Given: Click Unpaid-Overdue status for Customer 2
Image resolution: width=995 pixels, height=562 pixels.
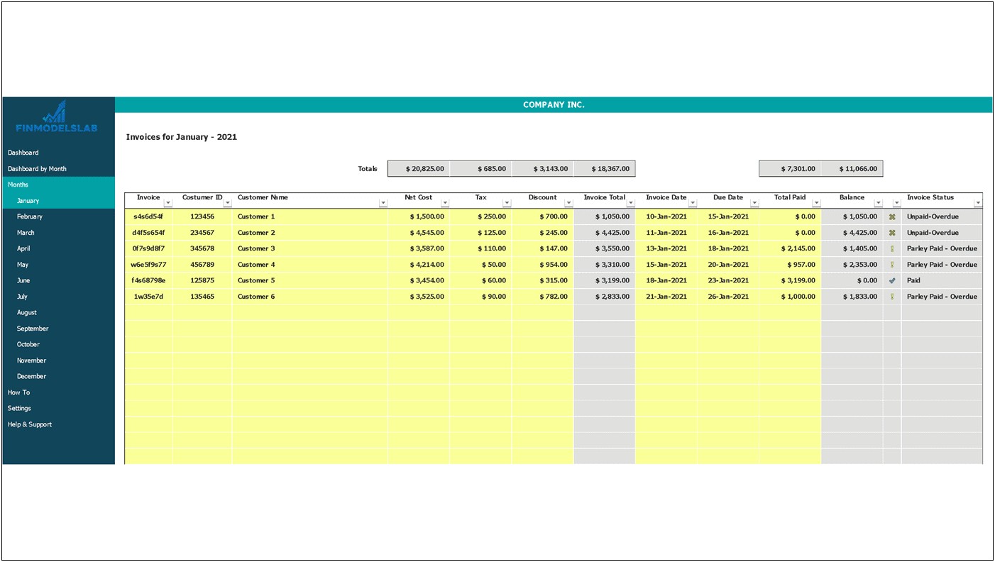Looking at the screenshot, I should click(942, 233).
